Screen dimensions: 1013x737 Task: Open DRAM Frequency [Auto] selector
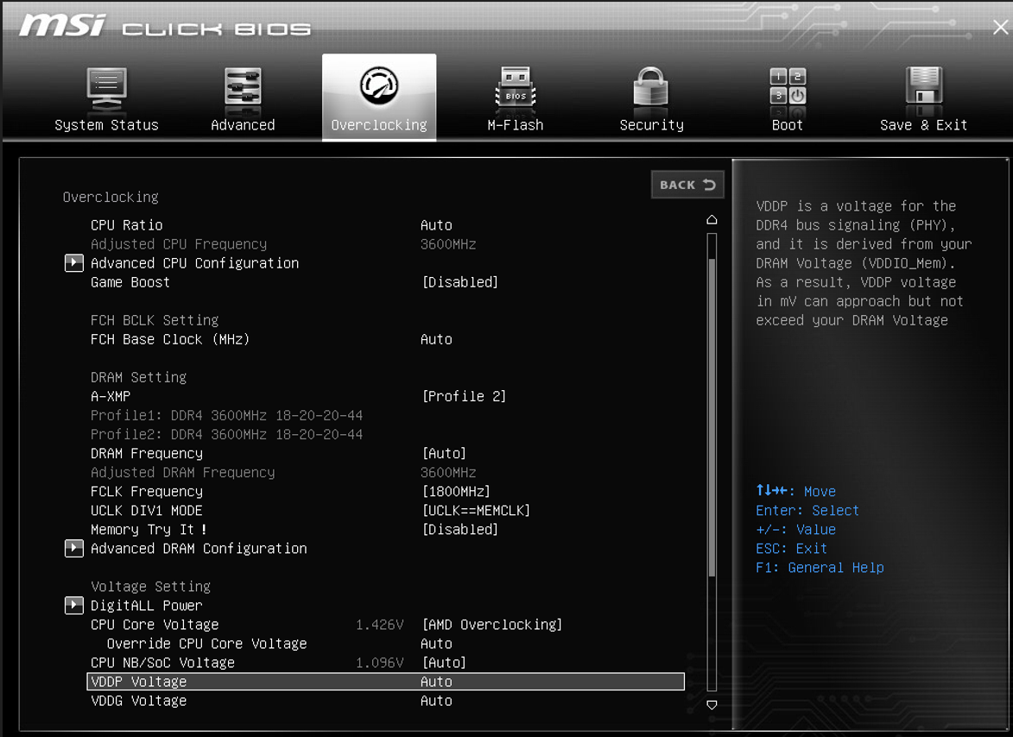click(x=444, y=453)
